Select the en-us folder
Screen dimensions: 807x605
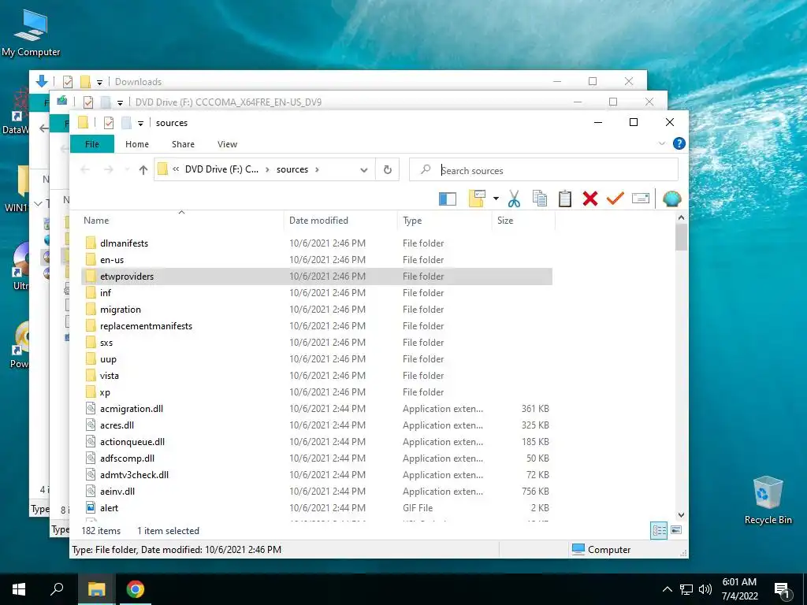[317, 260]
